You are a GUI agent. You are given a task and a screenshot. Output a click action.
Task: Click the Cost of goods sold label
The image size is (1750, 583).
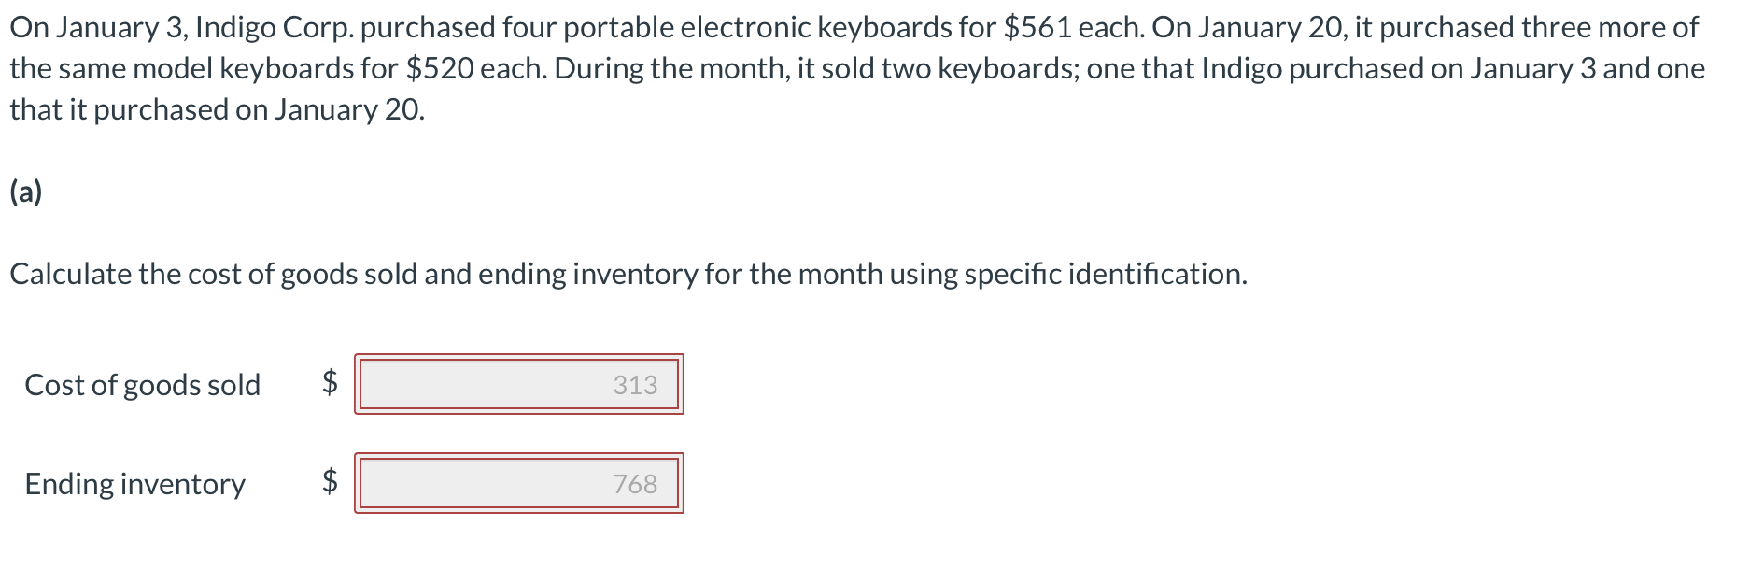(142, 384)
